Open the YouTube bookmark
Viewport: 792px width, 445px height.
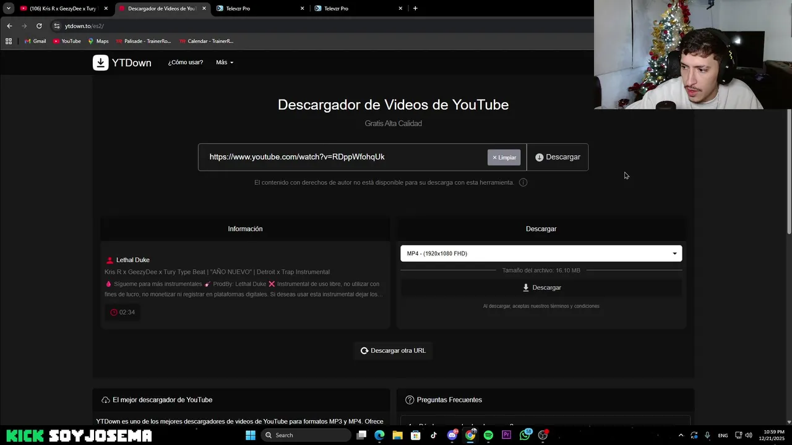[x=67, y=41]
